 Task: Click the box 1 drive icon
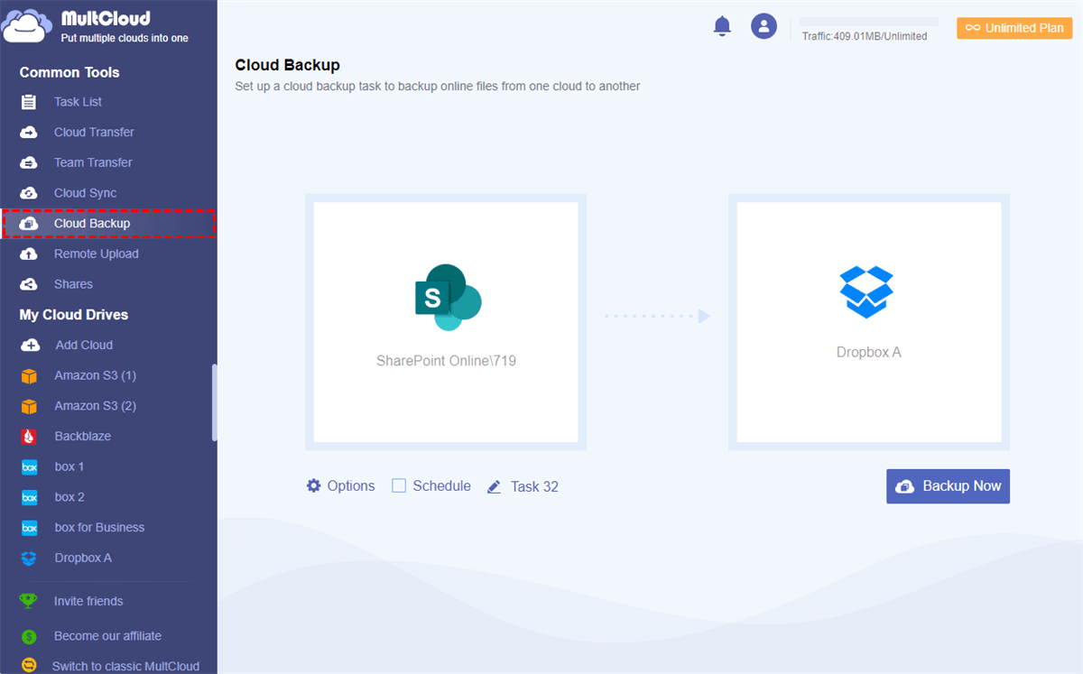coord(29,467)
